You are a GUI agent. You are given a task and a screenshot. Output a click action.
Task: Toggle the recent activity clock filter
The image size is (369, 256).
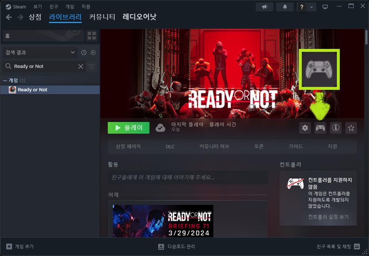point(84,53)
